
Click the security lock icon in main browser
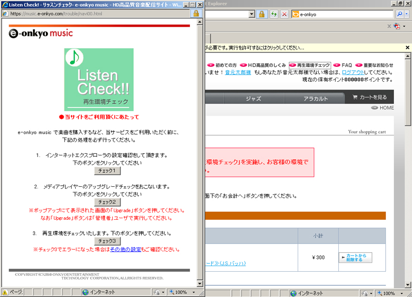pos(262,14)
